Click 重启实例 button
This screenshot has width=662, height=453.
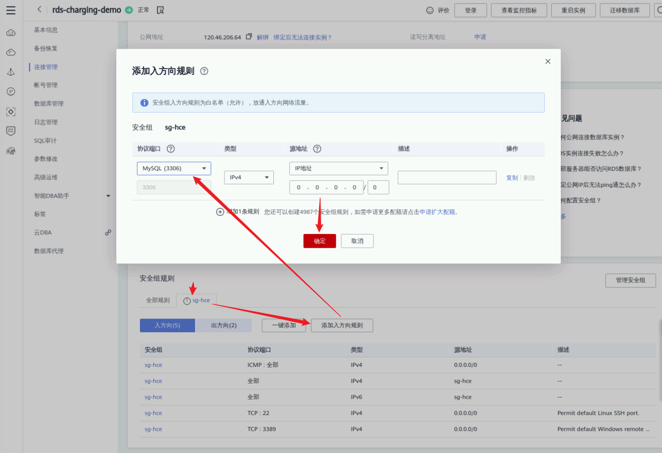click(x=573, y=10)
